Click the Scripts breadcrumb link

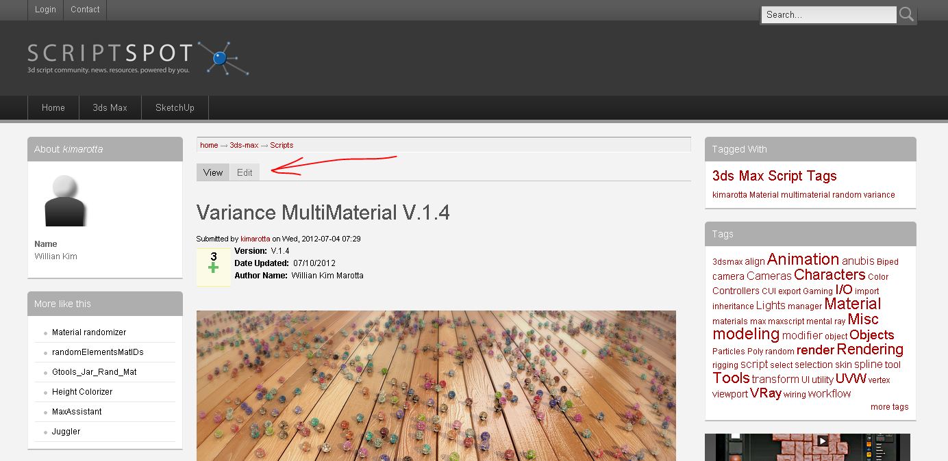tap(282, 145)
